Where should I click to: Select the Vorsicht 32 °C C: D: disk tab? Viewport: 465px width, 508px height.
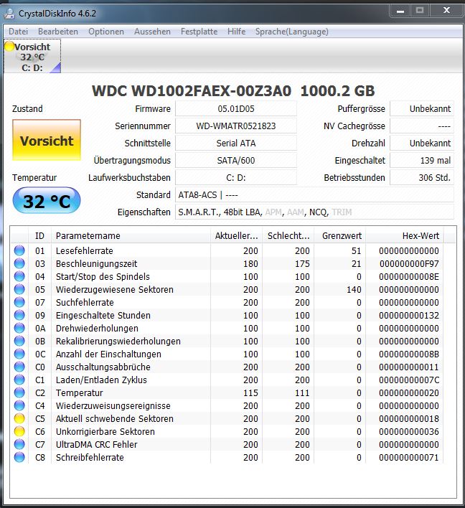tap(32, 57)
